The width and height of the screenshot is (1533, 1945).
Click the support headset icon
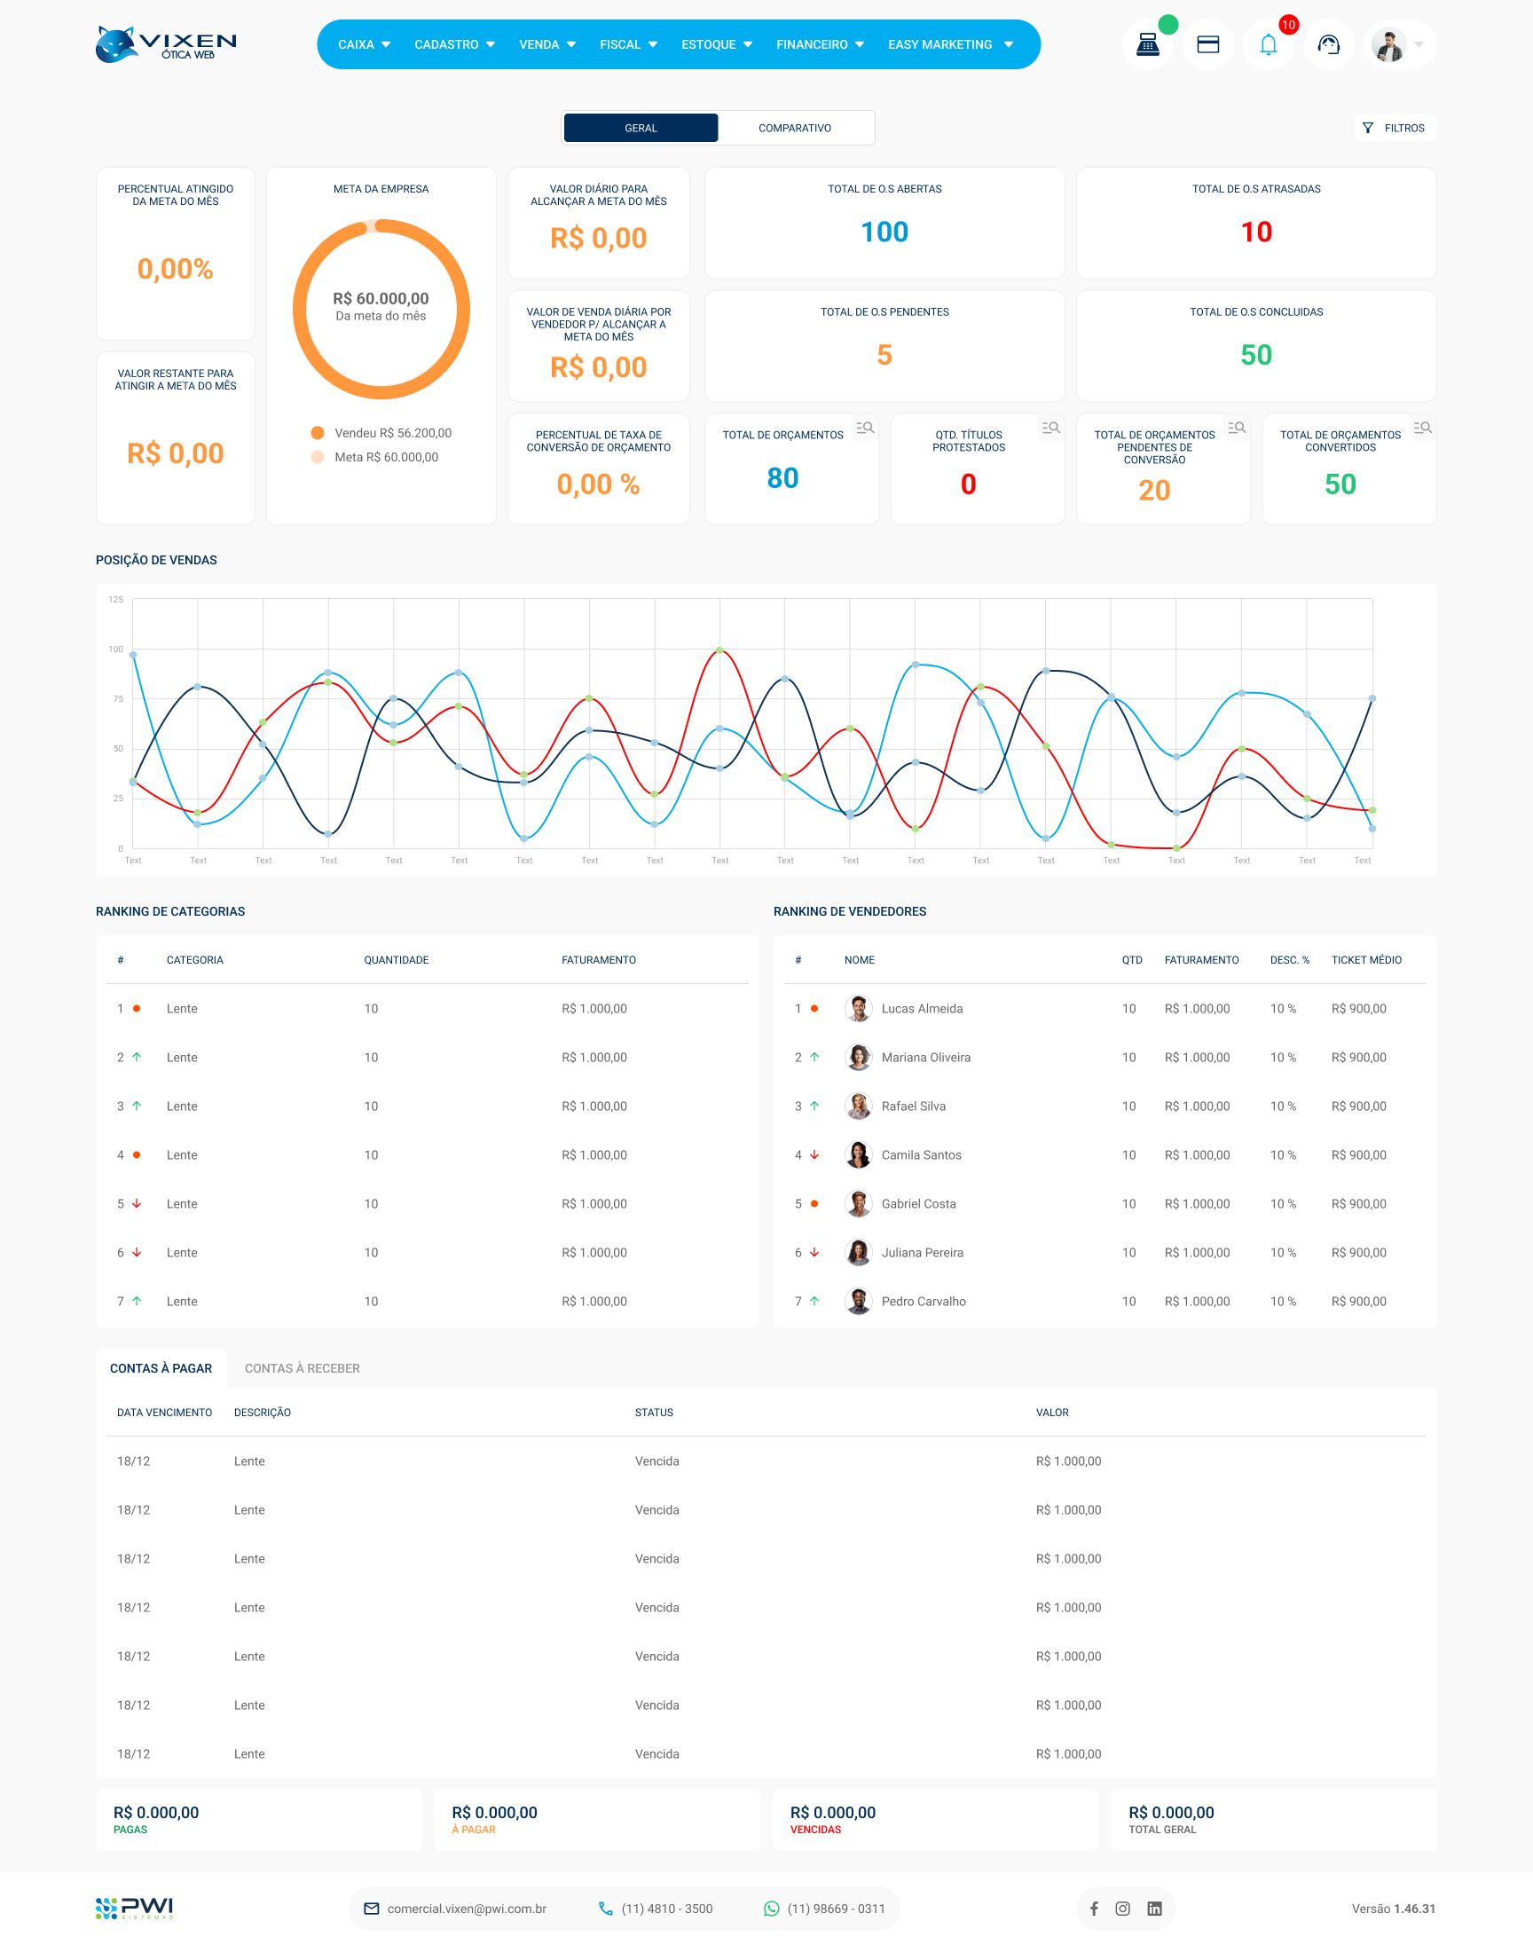pyautogui.click(x=1327, y=45)
